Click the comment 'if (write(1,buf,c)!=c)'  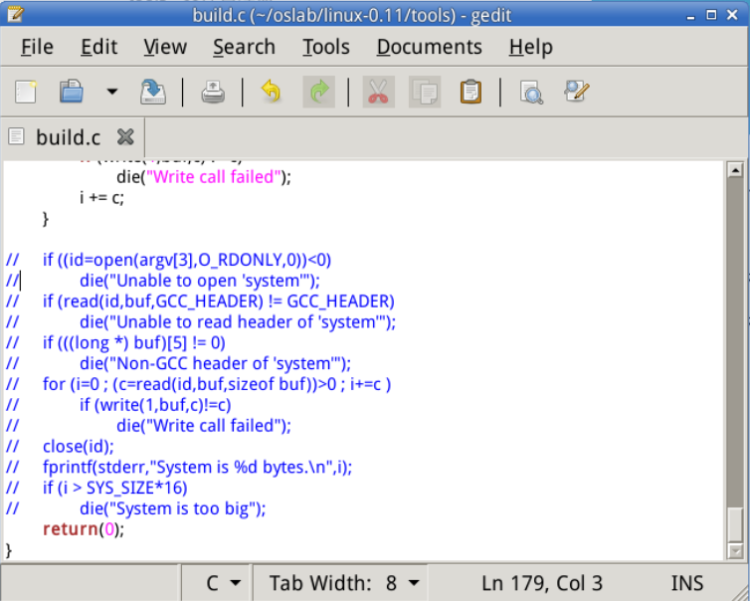click(118, 405)
